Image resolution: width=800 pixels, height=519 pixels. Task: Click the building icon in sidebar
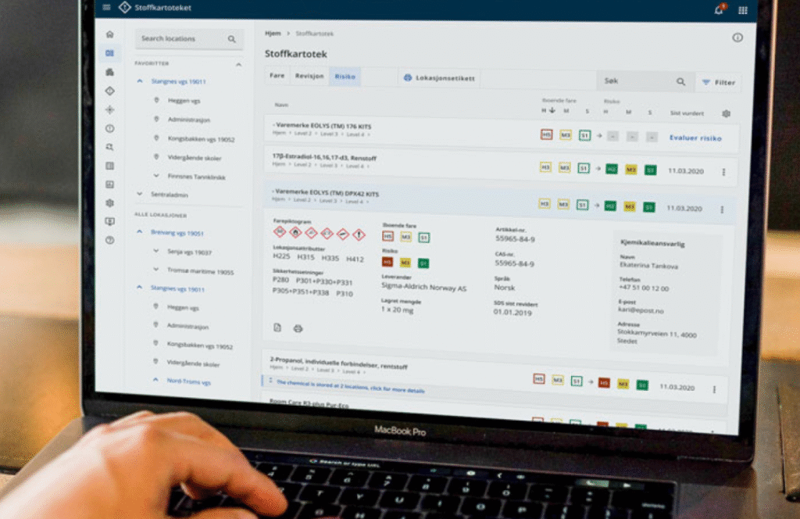coord(109,72)
